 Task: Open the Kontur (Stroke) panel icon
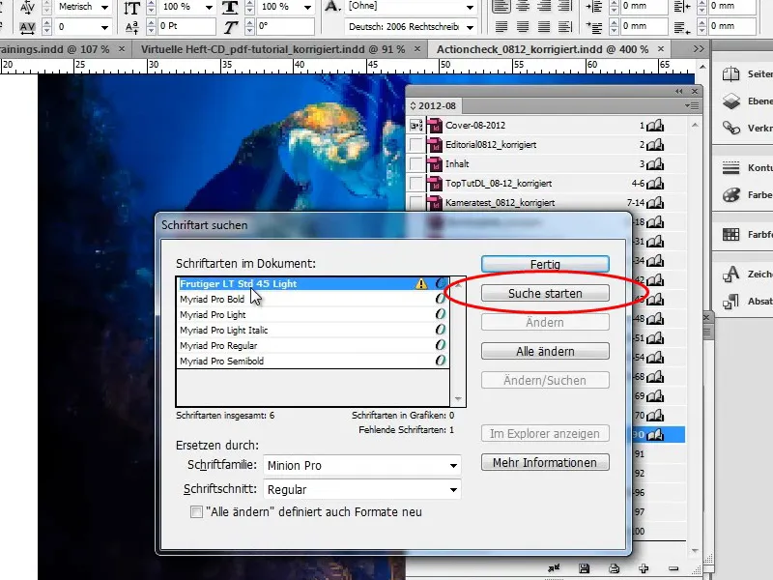coord(731,167)
